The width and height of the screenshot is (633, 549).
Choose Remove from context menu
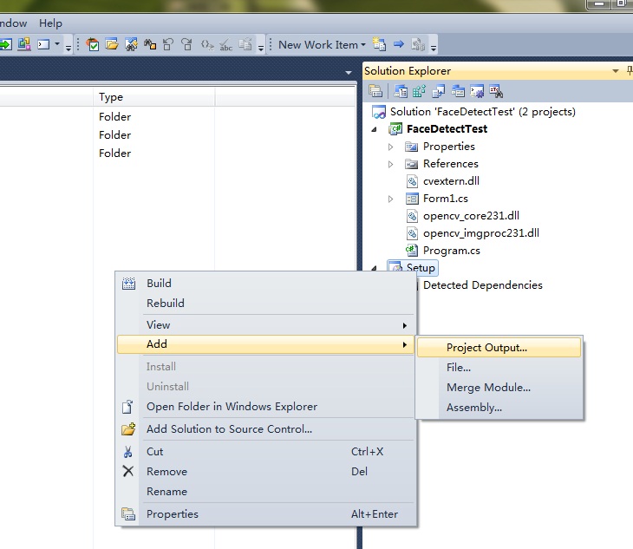pyautogui.click(x=265, y=472)
